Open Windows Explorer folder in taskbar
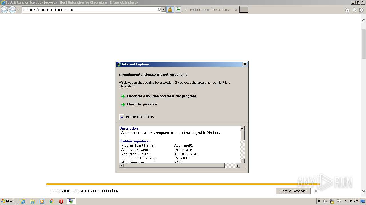366x205 pixels. [x=32, y=201]
